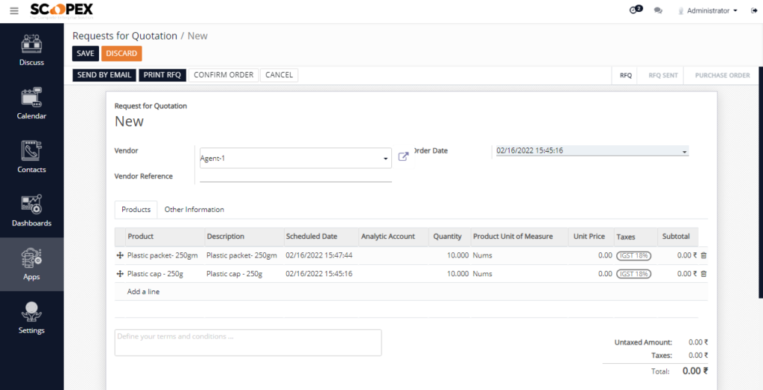This screenshot has height=390, width=763.
Task: Click the Quantity column header
Action: pyautogui.click(x=449, y=237)
